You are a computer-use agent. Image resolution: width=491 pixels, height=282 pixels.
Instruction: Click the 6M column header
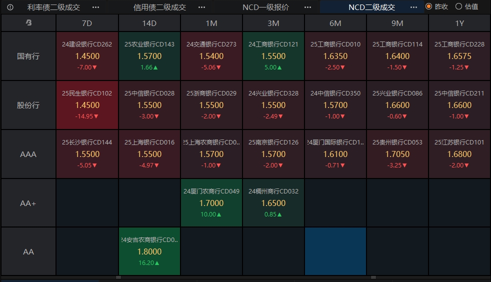335,23
